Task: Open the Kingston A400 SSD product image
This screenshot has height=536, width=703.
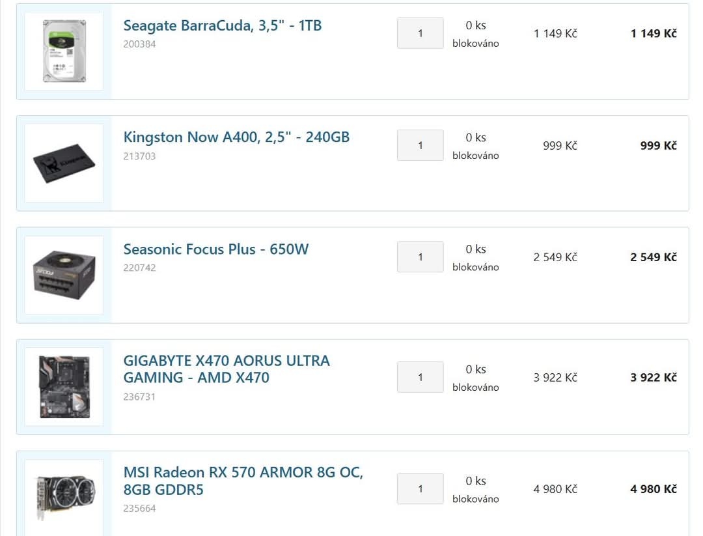Action: click(x=64, y=163)
